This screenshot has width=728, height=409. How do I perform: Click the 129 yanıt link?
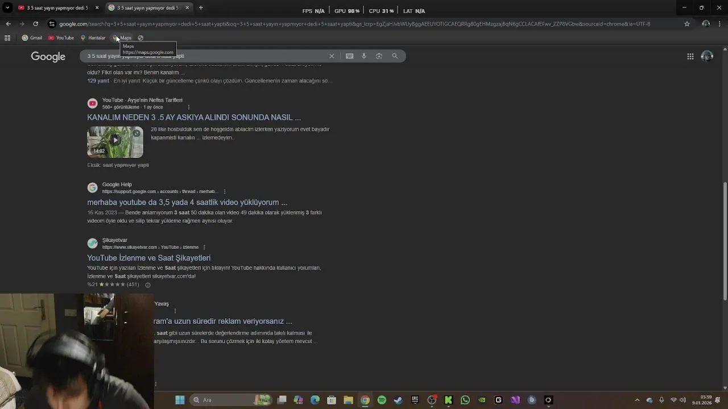[x=98, y=81]
